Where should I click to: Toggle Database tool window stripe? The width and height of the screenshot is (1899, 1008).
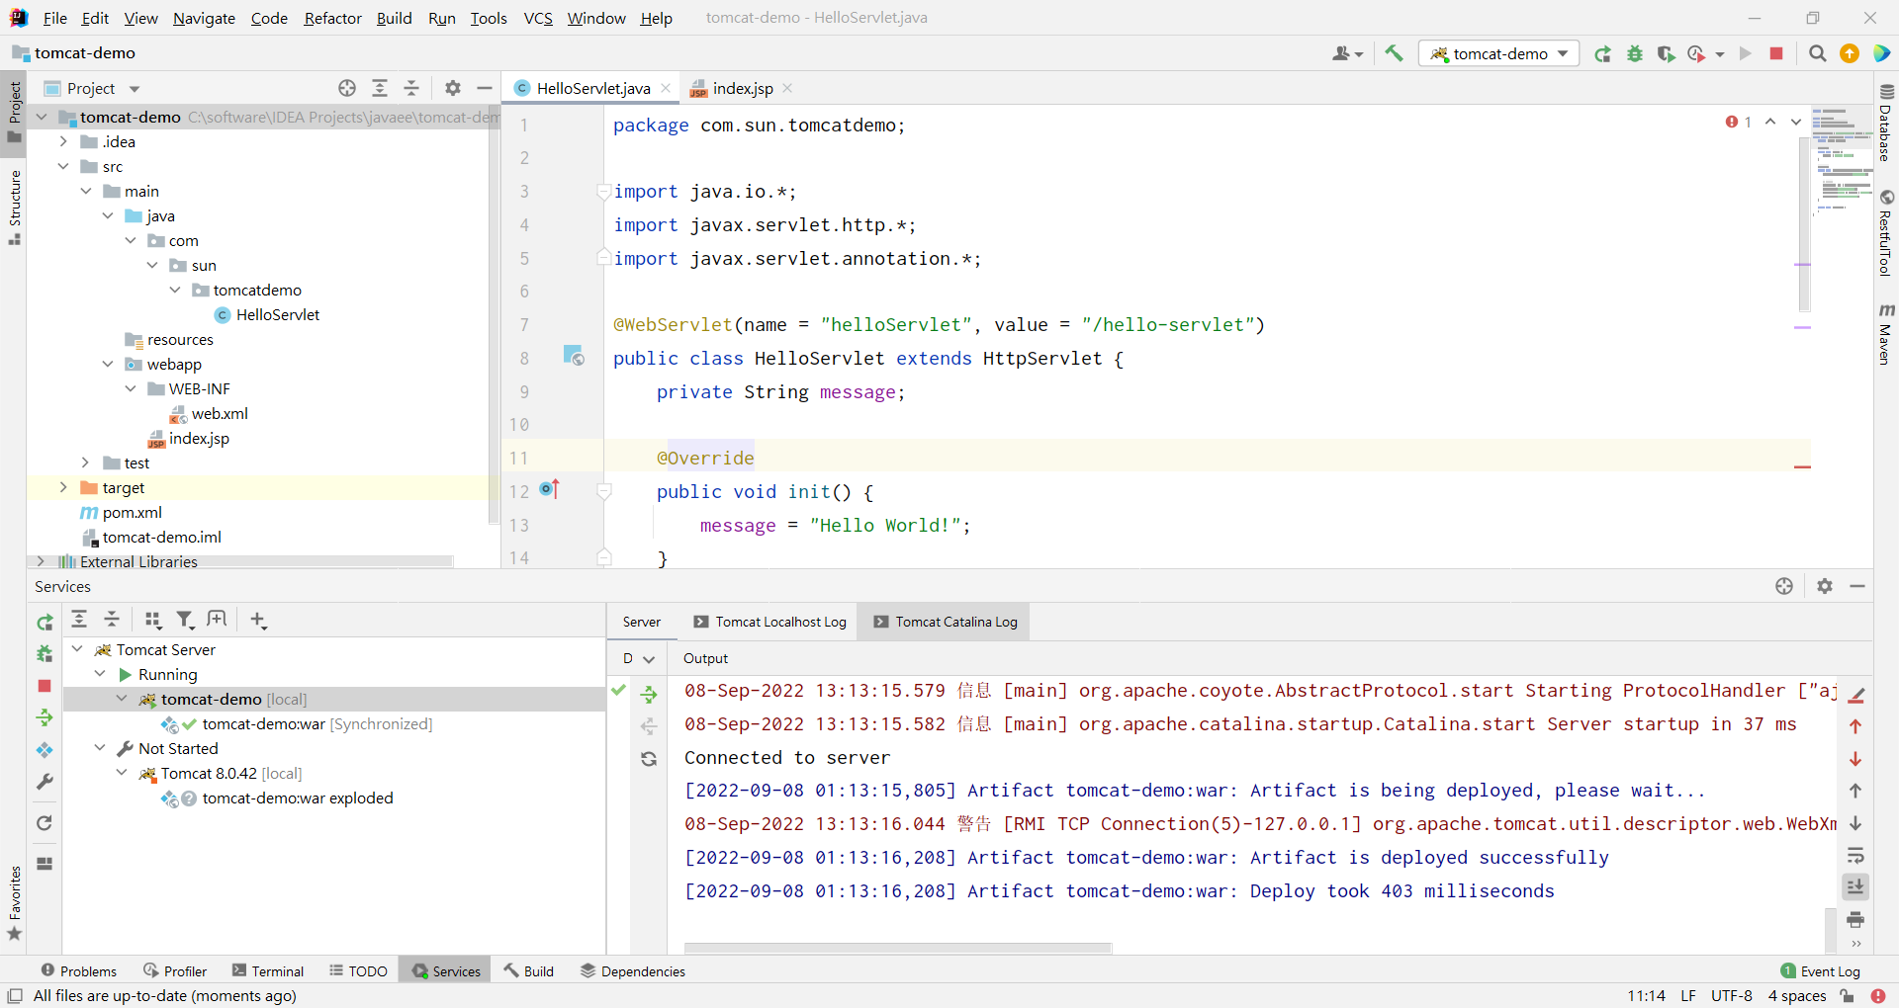1886,123
